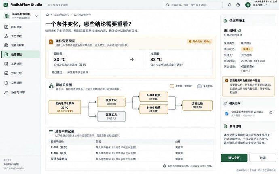279x174 pixels.
Task: Click the warning icon in 历史结果不会被新条件覆盖
Action: 226,80
